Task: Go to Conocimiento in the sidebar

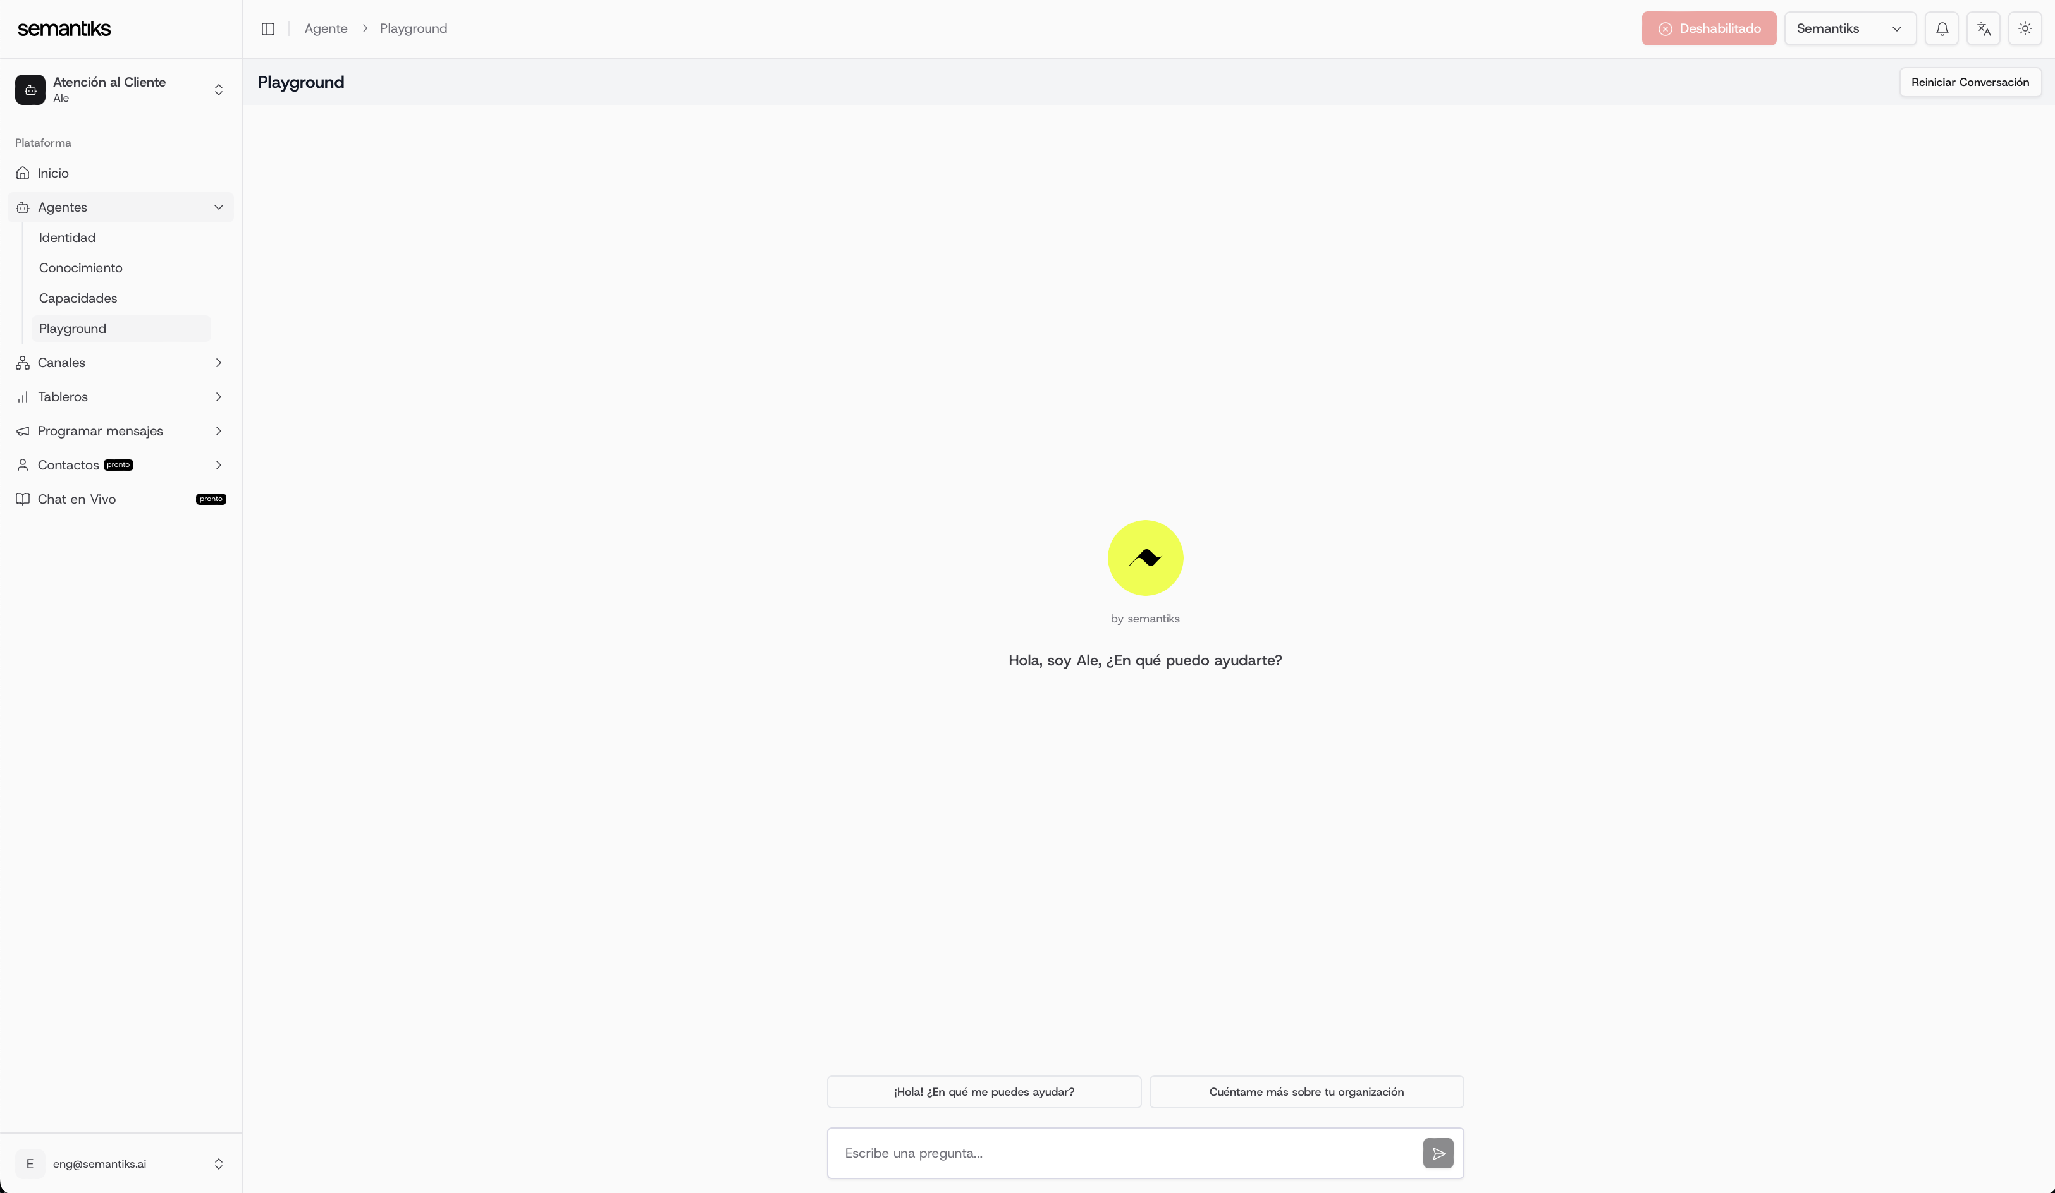Action: coord(81,268)
